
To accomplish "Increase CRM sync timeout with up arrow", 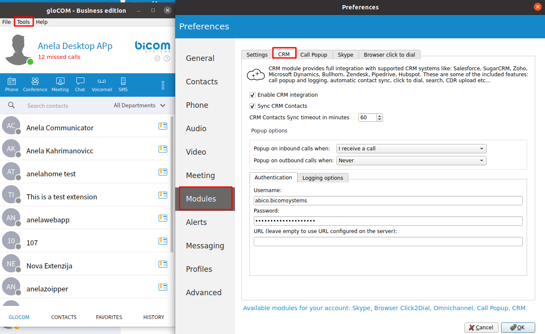I will [x=380, y=115].
